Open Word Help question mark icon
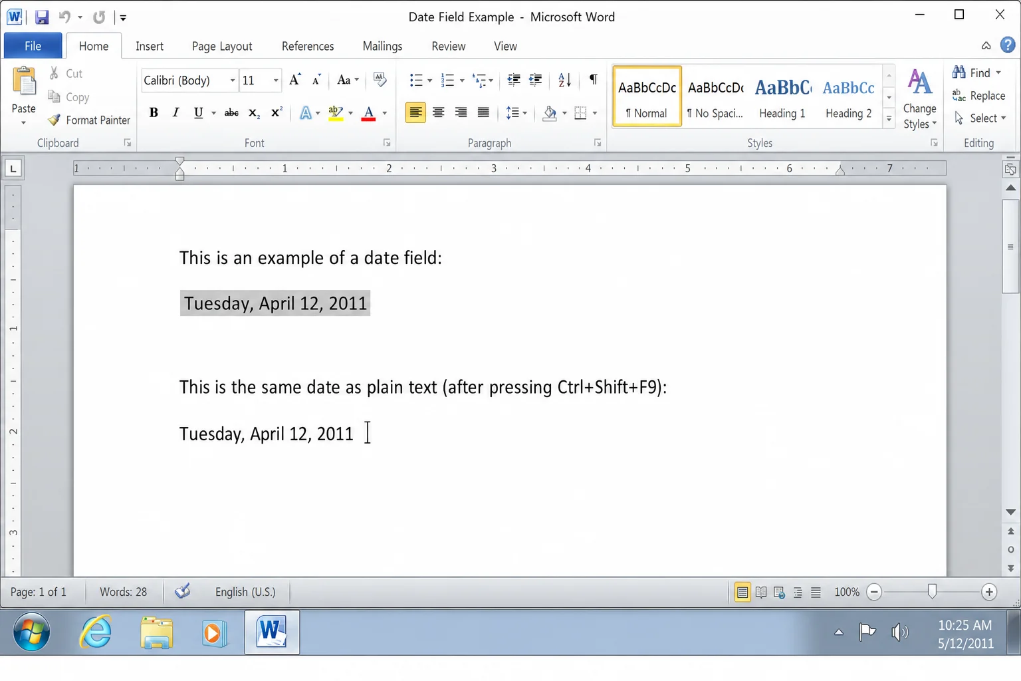 tap(1008, 45)
